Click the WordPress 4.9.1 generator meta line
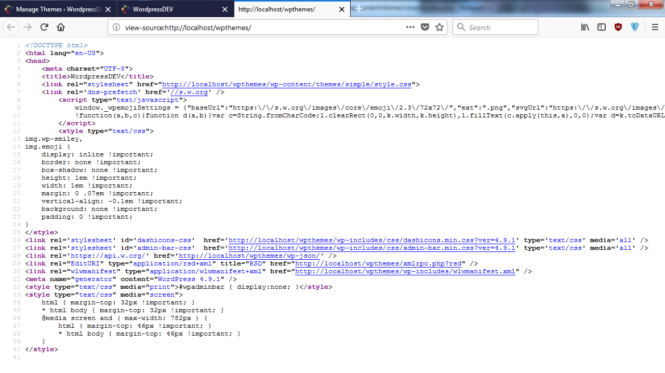Screen dimensions: 665x373 tap(131, 279)
